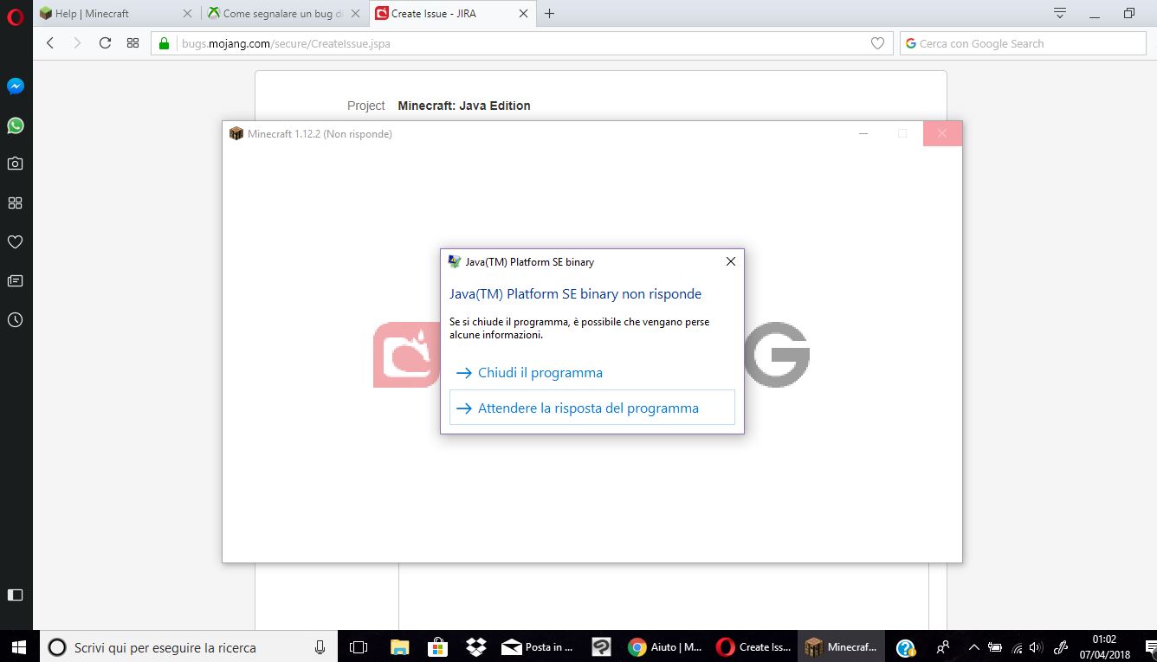The height and width of the screenshot is (662, 1157).
Task: Close the Help | Minecraft tab
Action: point(187,14)
